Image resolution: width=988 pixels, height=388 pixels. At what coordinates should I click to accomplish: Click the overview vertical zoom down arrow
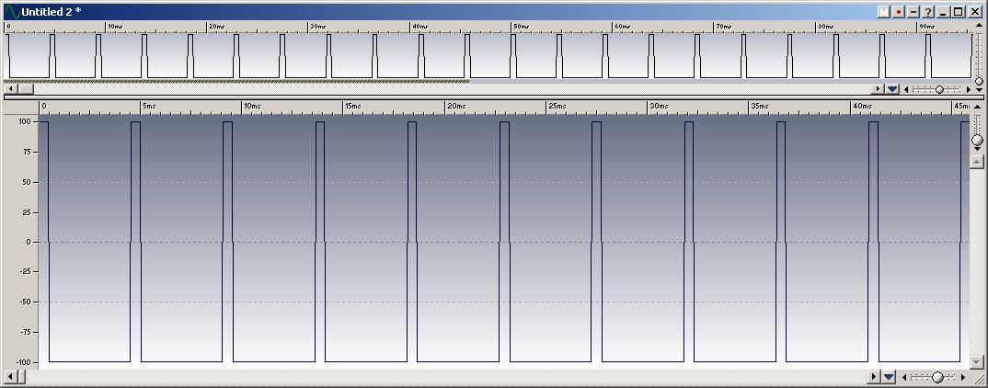(979, 90)
